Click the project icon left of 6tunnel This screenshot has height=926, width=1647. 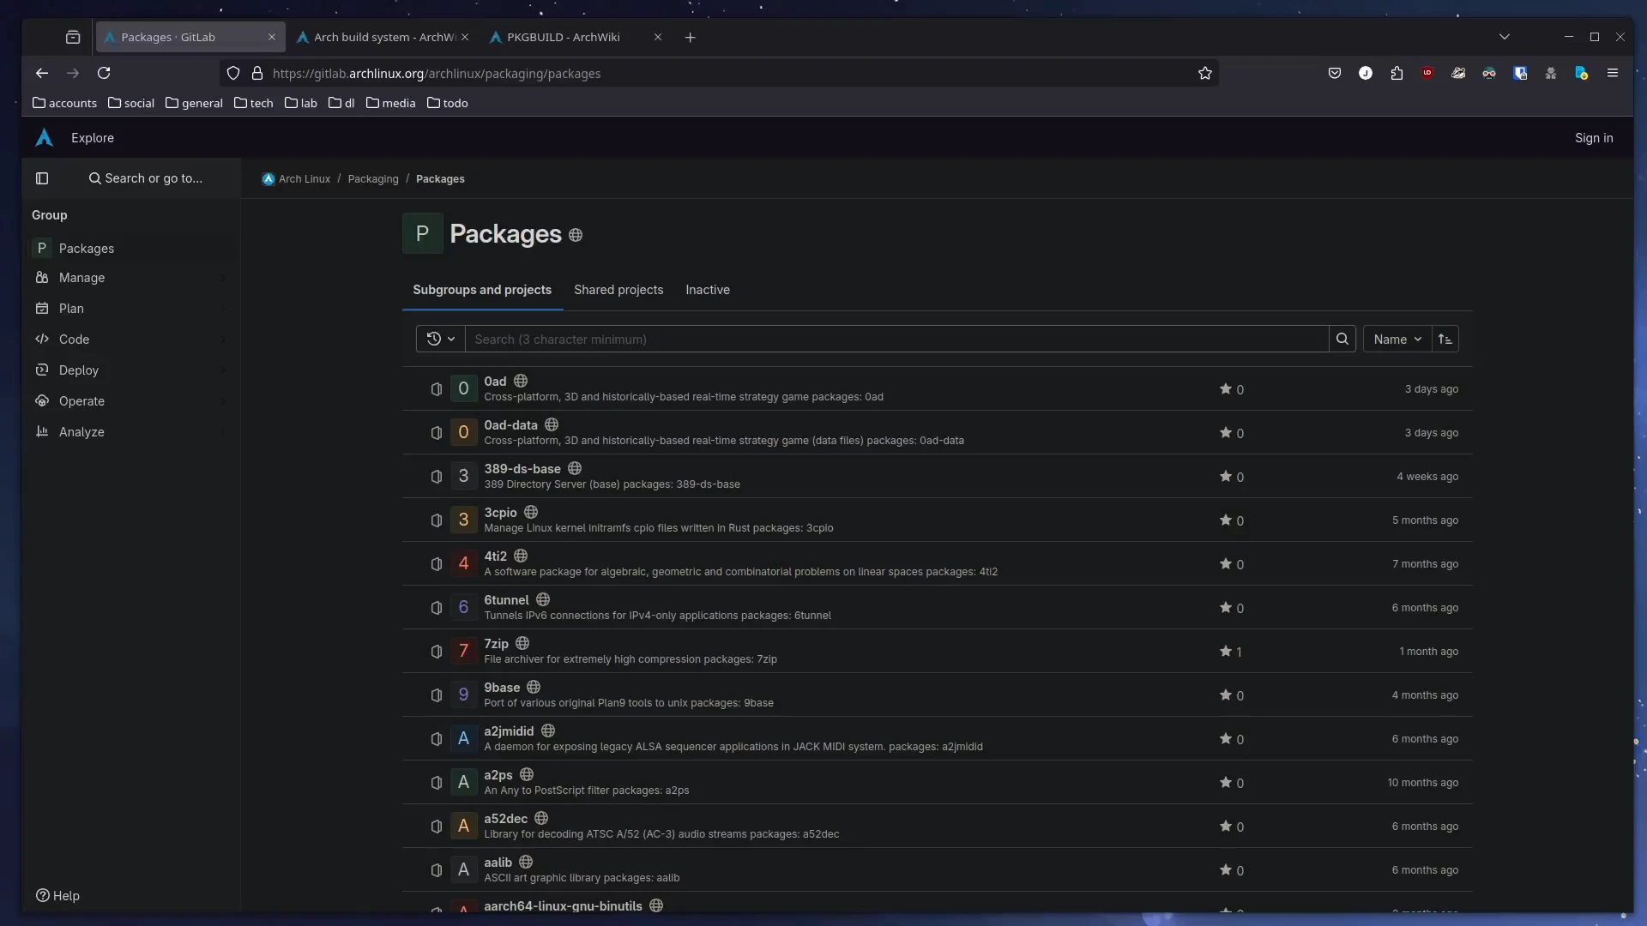[437, 608]
